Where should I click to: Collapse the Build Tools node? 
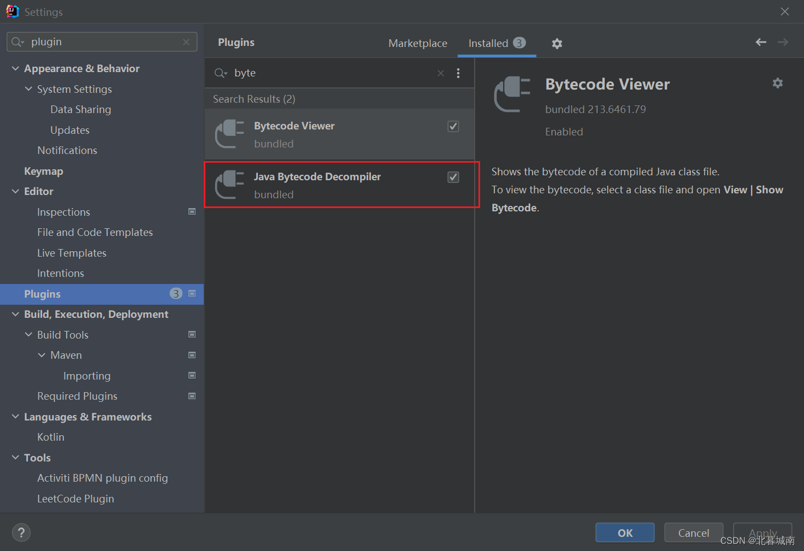28,334
